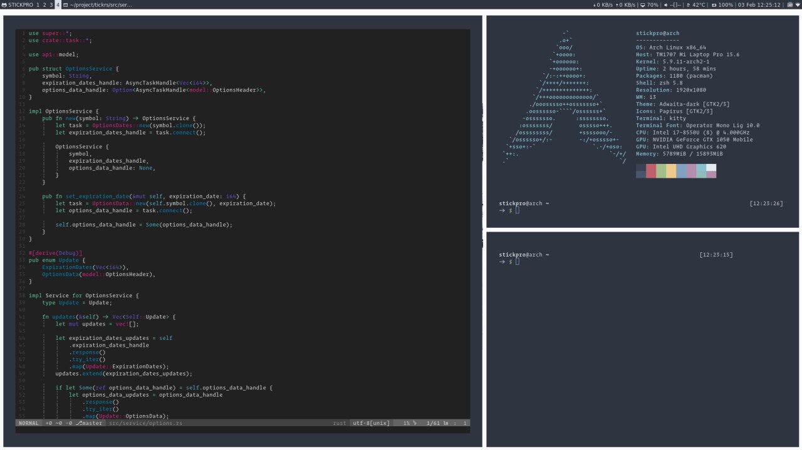Screen dimensions: 802x450
Task: Switch to workspace 3
Action: [51, 4]
